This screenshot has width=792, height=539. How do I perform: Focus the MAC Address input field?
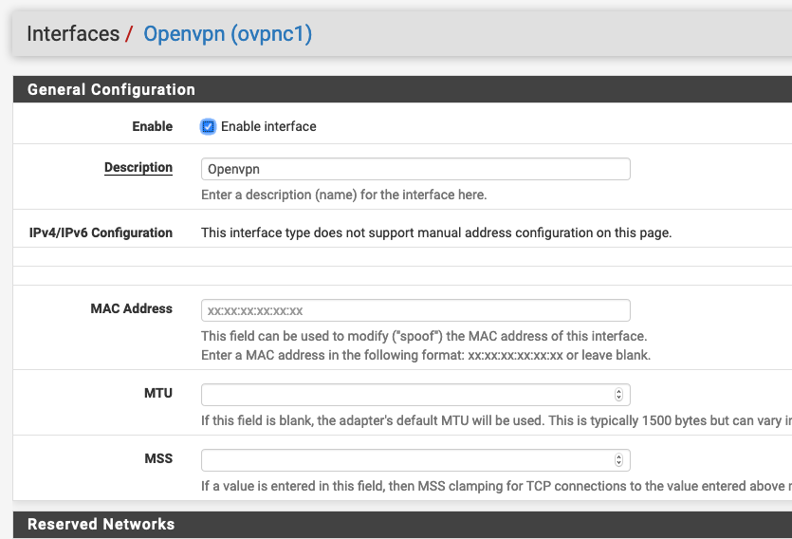tap(415, 310)
